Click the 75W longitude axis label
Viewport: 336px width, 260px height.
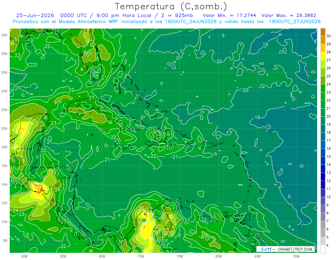click(x=141, y=256)
